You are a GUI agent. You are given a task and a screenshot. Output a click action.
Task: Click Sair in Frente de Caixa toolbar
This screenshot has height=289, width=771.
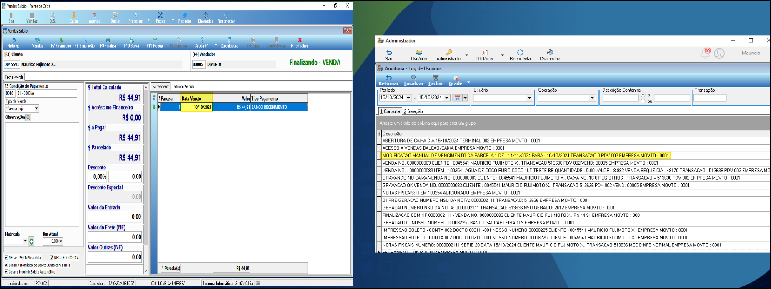11,18
